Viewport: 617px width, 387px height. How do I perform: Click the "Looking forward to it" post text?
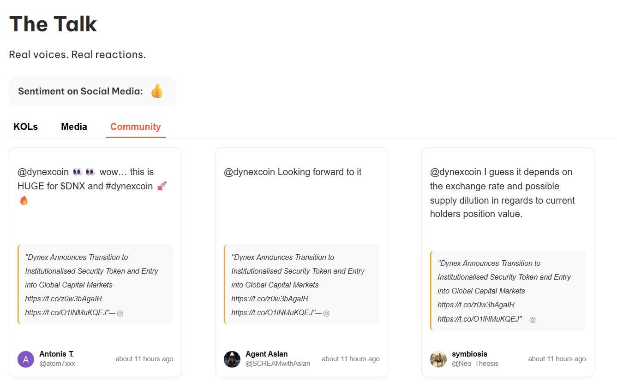[293, 172]
